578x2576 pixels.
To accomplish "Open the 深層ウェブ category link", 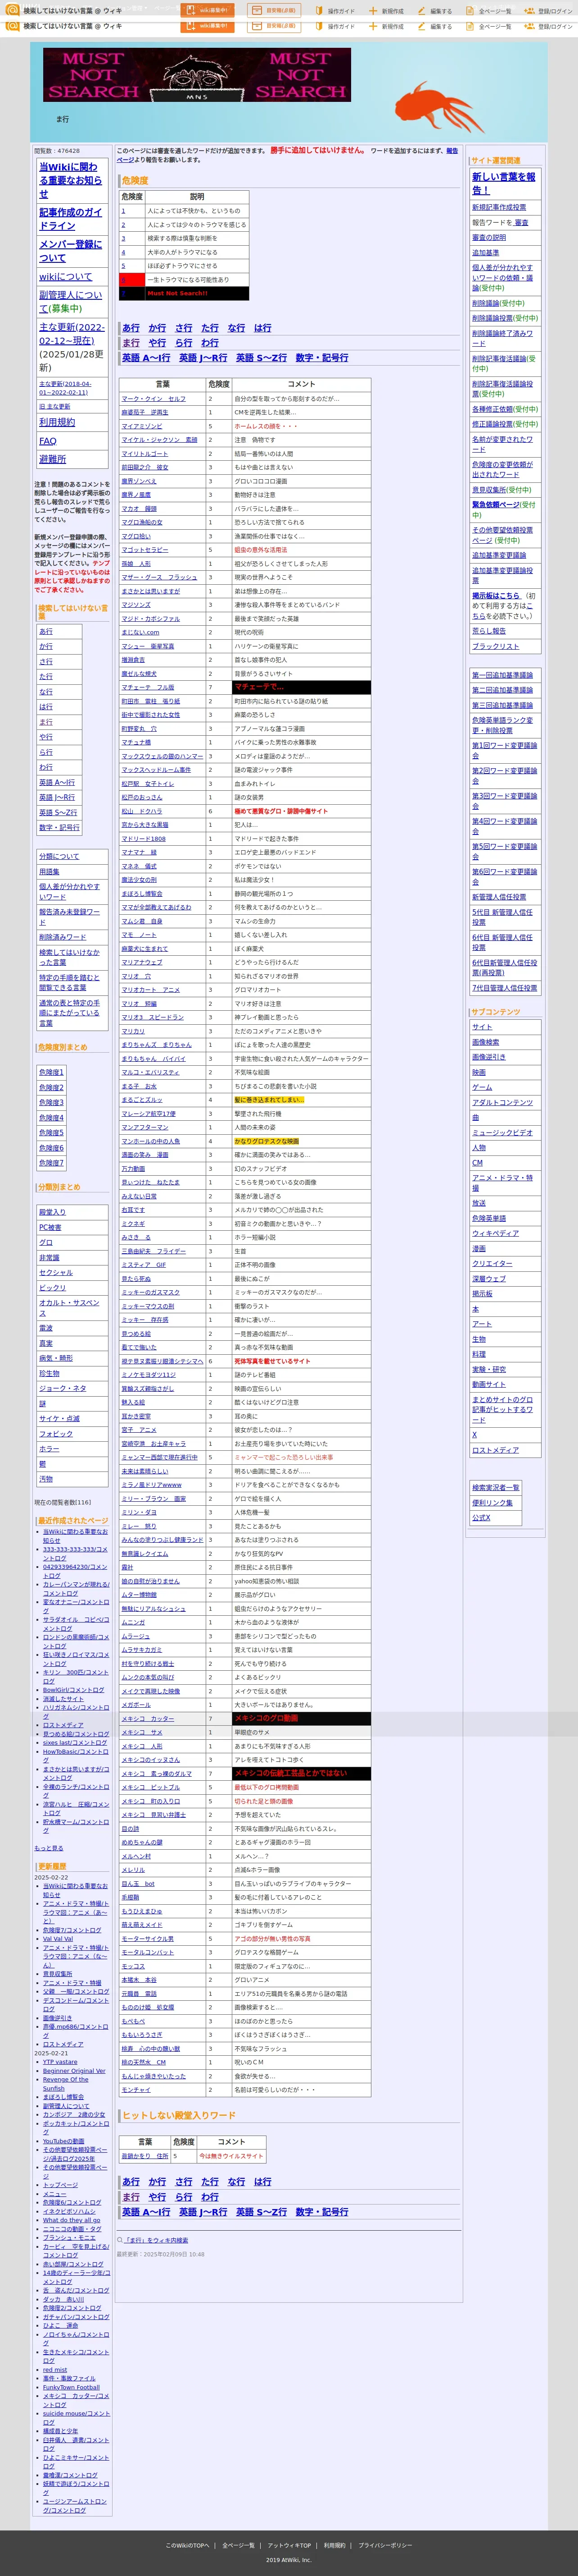I will point(489,1279).
